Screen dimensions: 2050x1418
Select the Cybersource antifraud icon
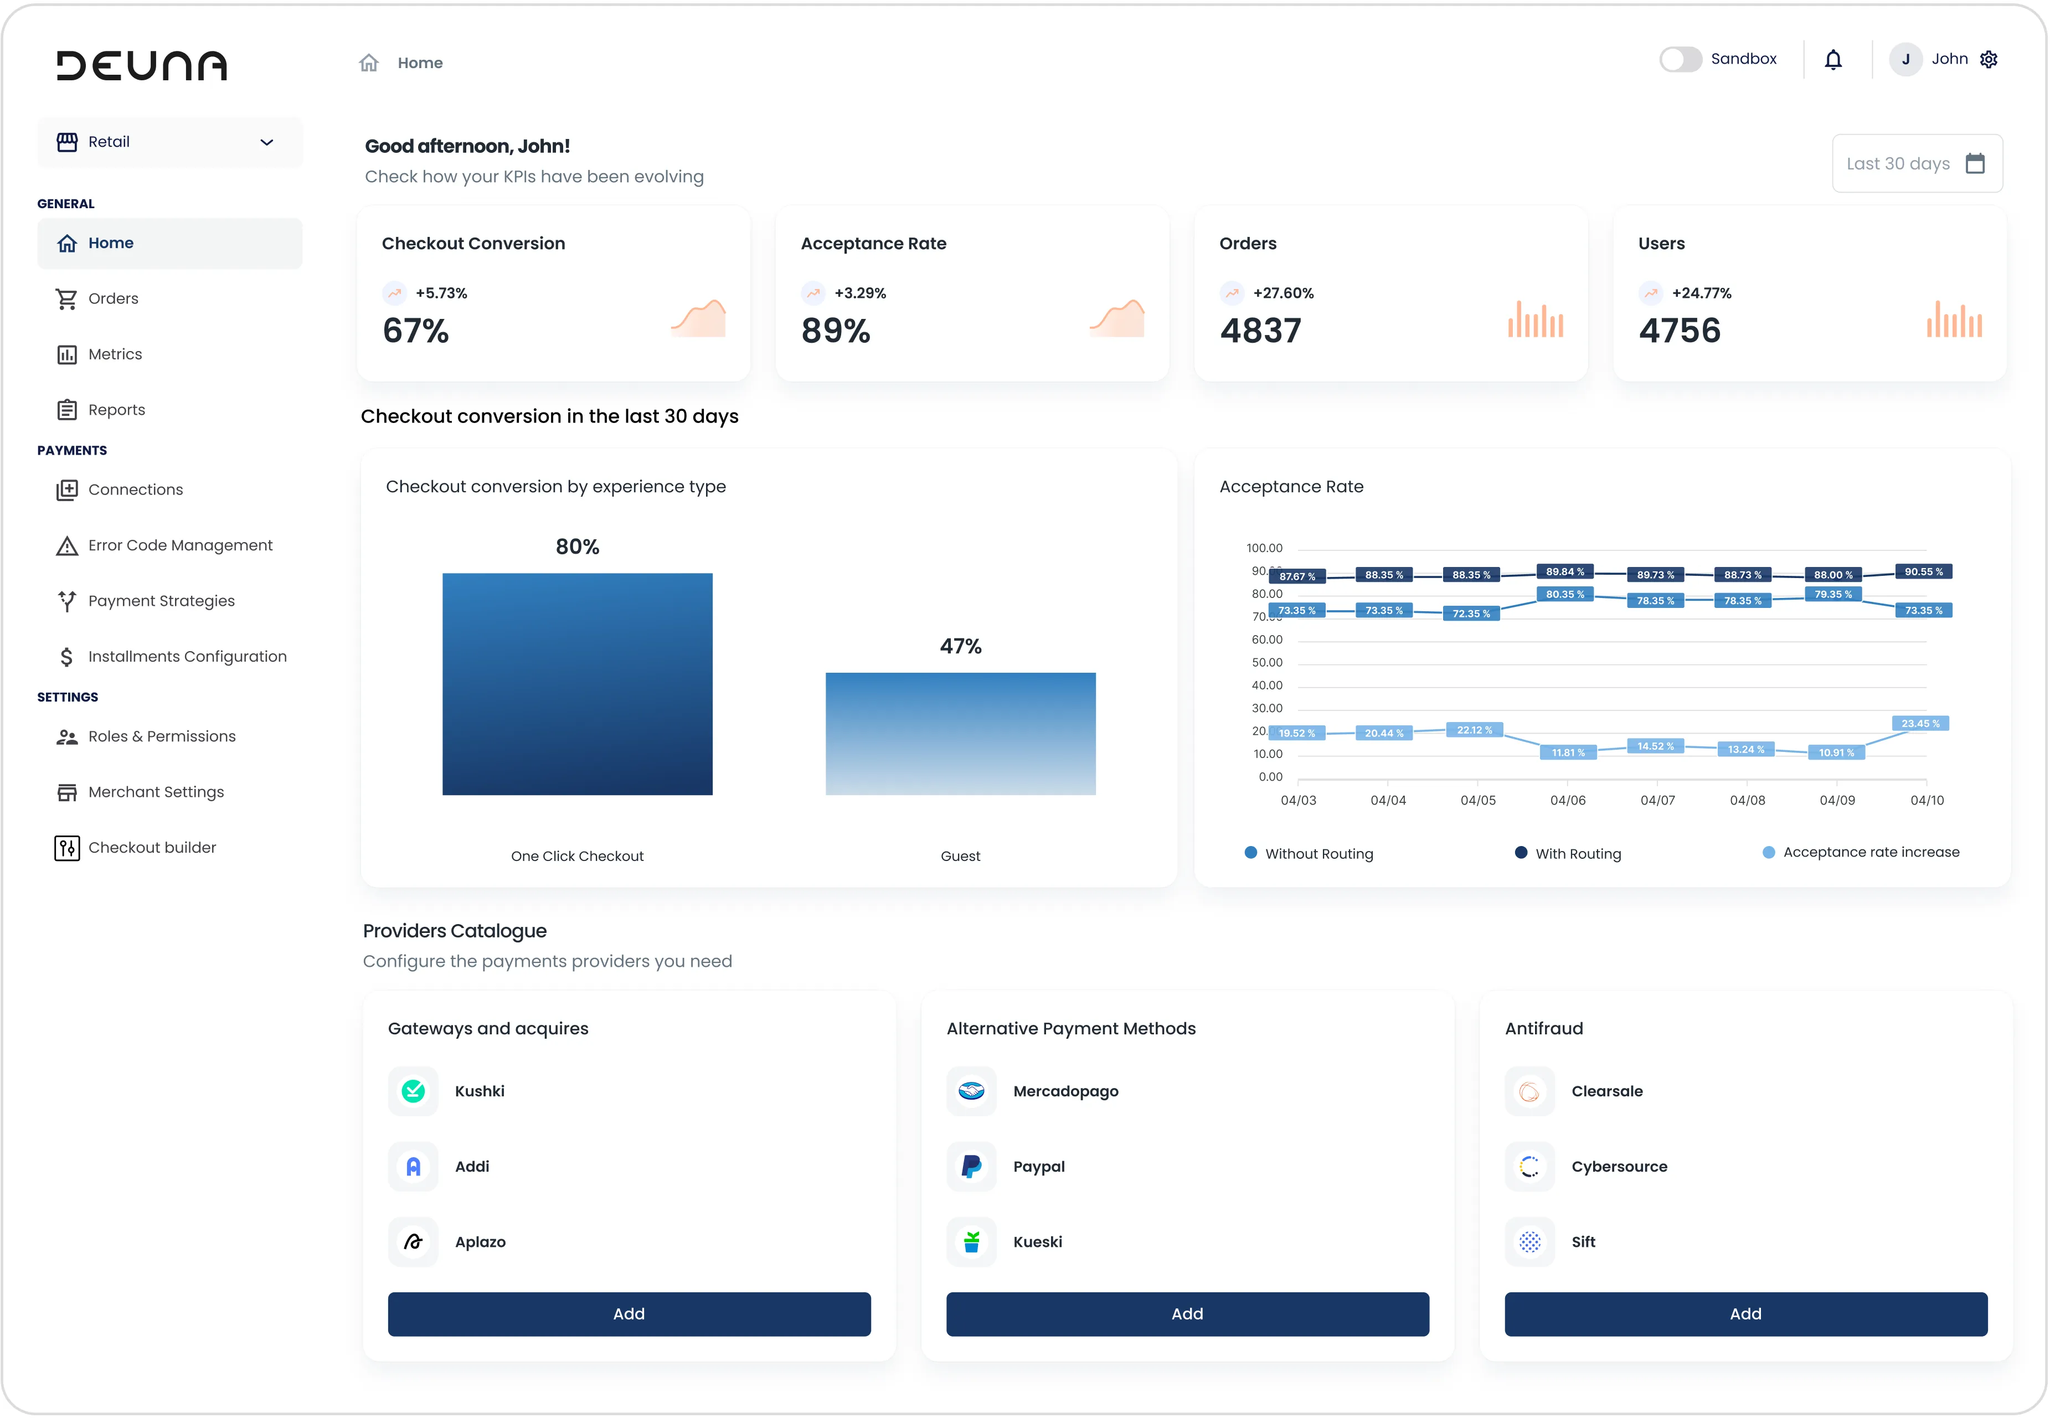pos(1529,1167)
